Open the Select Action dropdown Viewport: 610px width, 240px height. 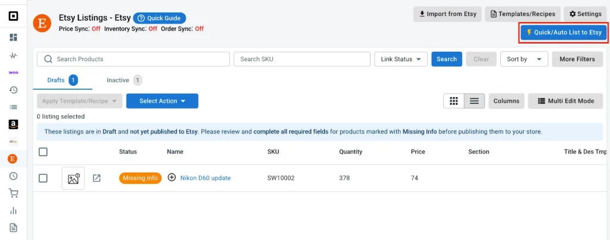tap(162, 101)
